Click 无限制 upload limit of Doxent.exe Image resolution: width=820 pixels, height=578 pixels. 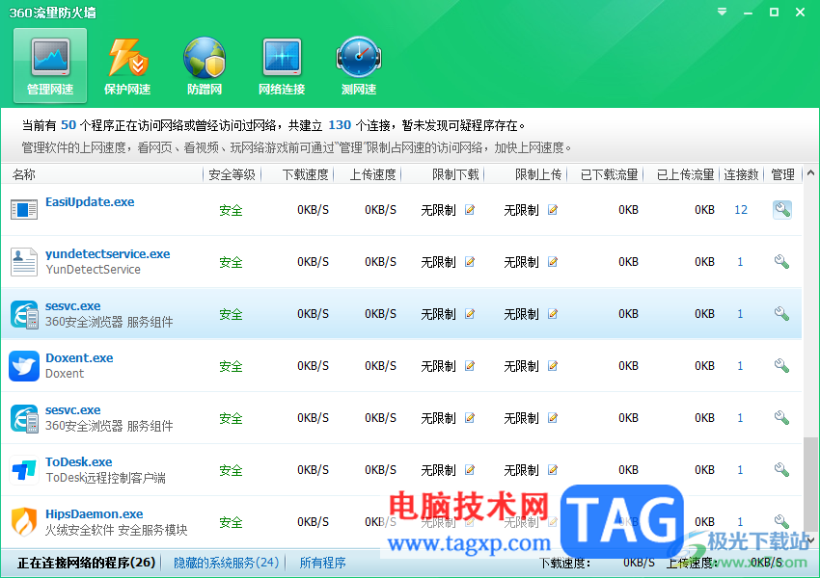[521, 366]
